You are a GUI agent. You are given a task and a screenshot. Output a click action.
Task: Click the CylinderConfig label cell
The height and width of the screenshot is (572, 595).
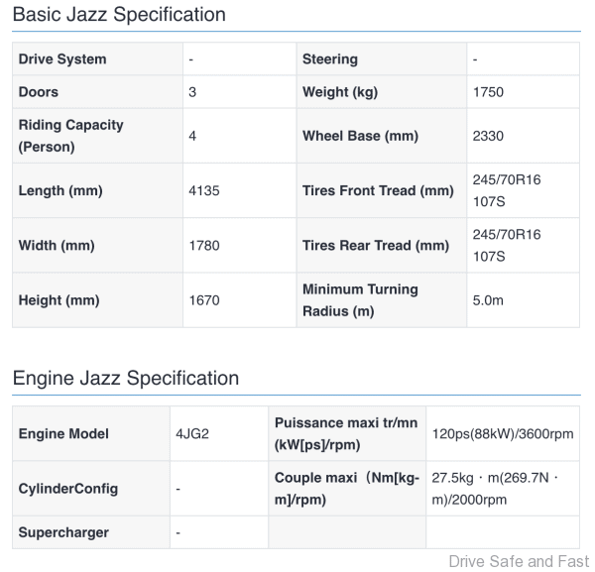[x=68, y=489]
